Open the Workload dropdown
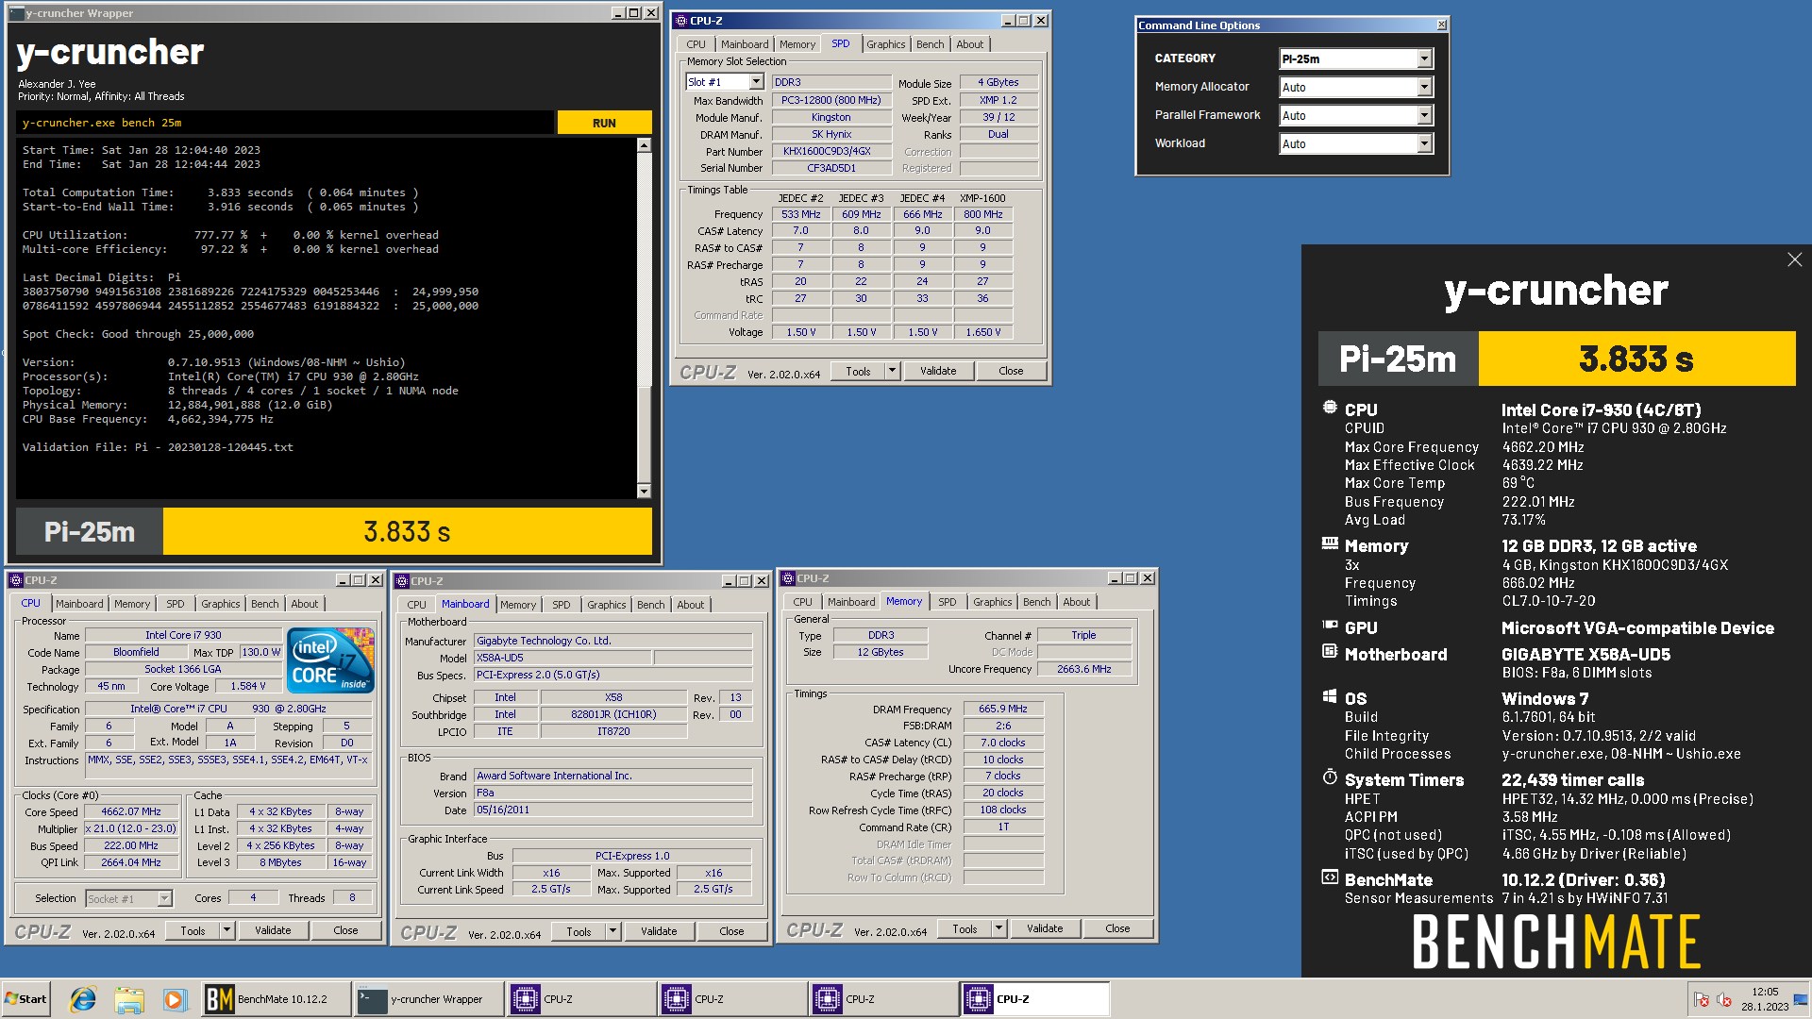Image resolution: width=1812 pixels, height=1019 pixels. (1356, 143)
